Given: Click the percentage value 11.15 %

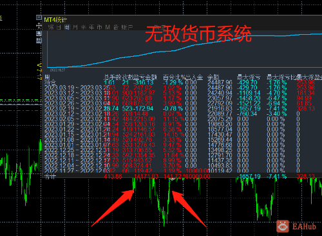Looking at the screenshot, I should [x=174, y=119].
